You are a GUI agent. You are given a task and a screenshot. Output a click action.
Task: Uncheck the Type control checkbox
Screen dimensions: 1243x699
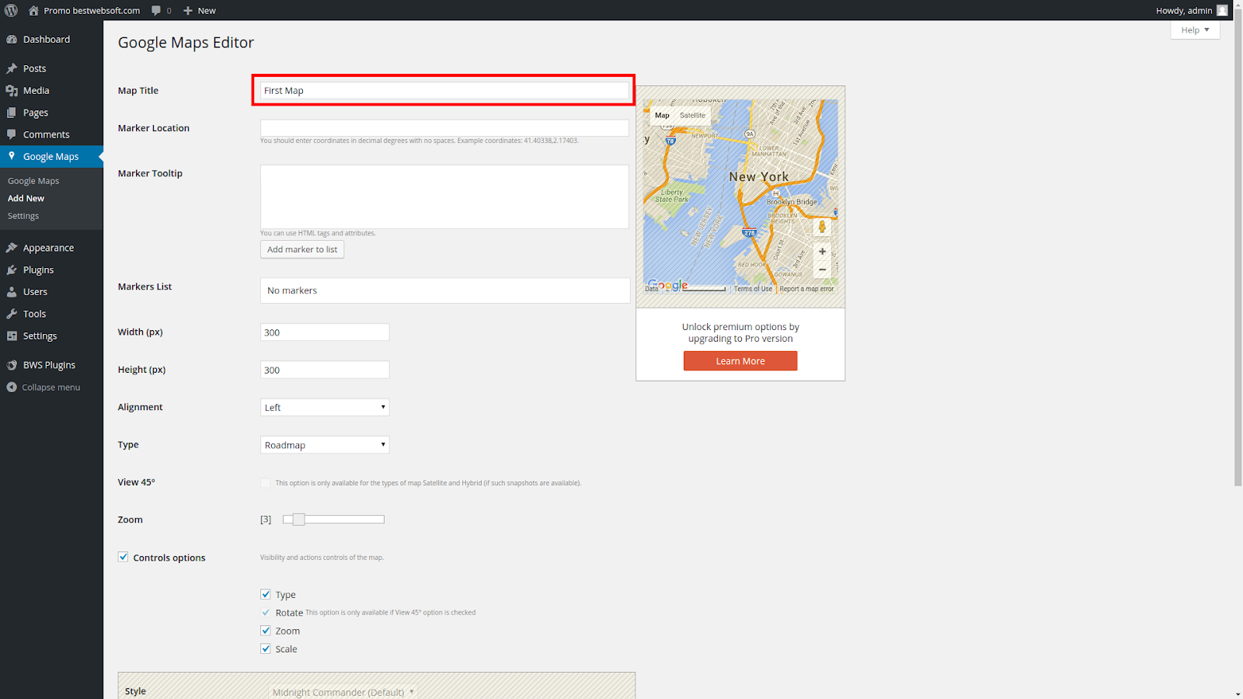coord(266,594)
